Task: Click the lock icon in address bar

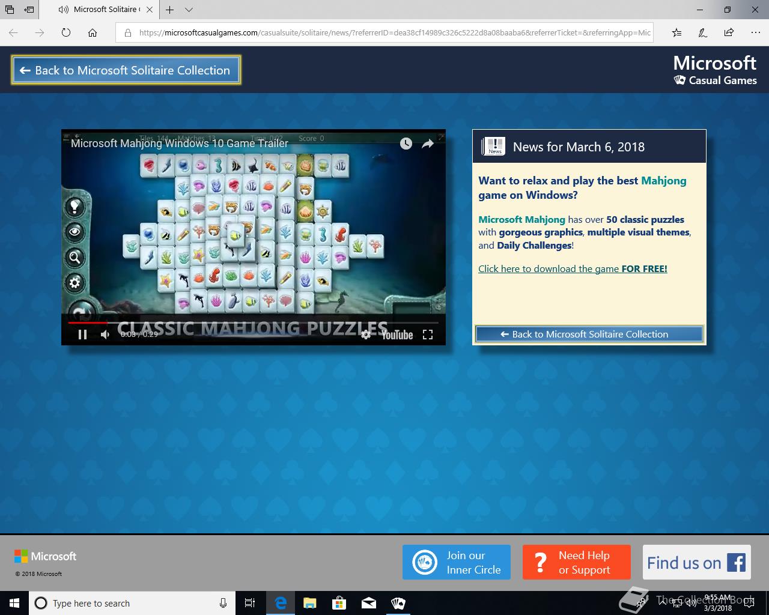Action: click(127, 32)
